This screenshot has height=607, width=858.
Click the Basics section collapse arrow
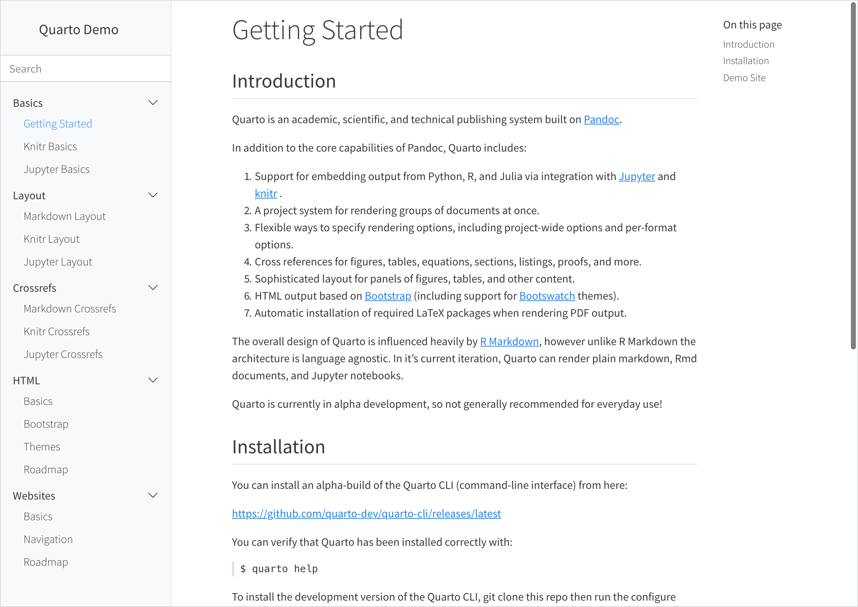[x=152, y=102]
